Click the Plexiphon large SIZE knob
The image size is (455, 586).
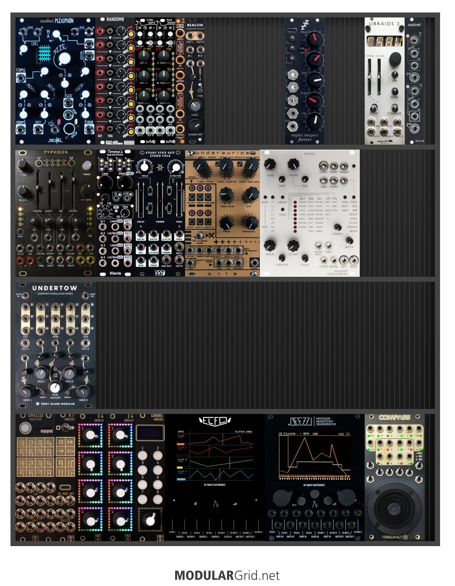point(64,59)
